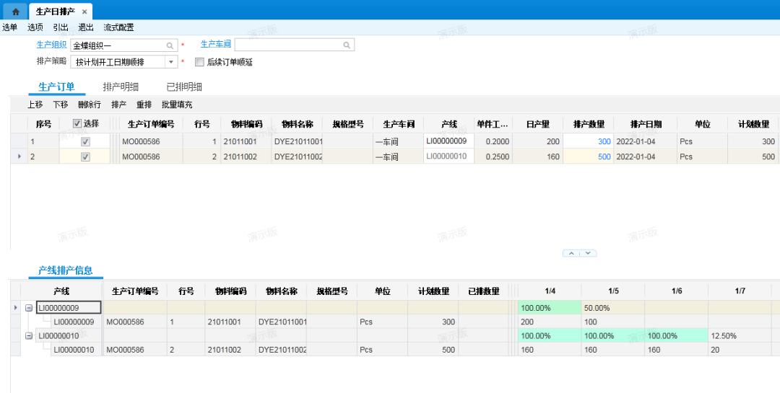
Task: Click 产线 cell LI00000009 in row 1
Action: [448, 141]
